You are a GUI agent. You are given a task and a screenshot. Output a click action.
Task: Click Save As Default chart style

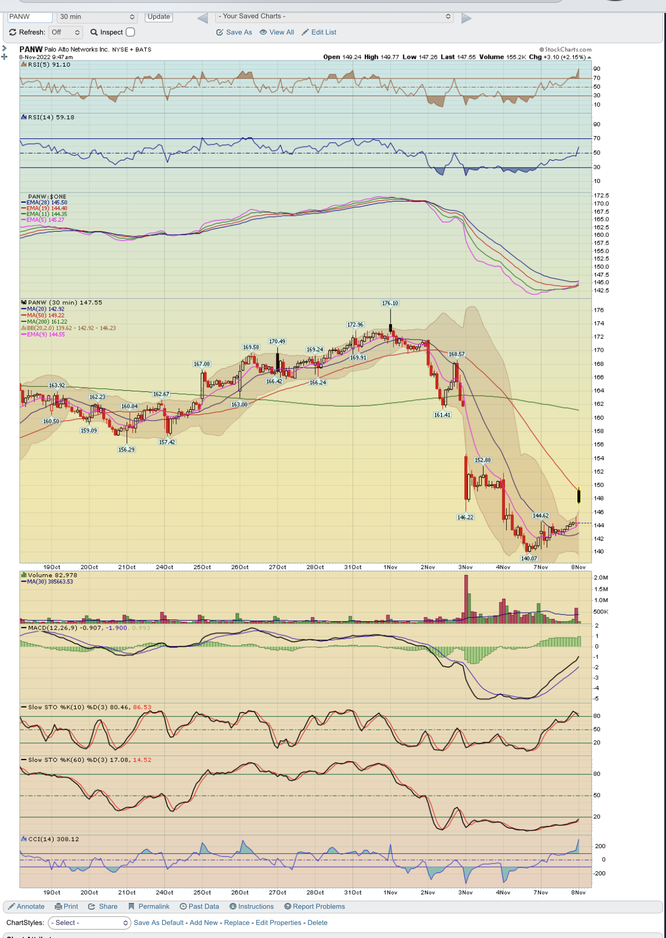click(x=159, y=923)
